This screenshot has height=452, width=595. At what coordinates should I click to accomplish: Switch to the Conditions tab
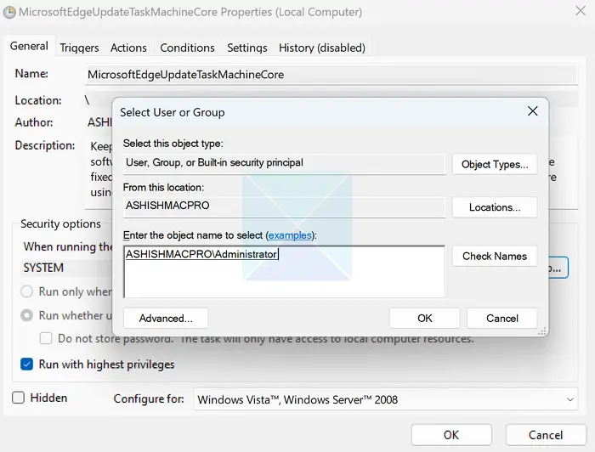[x=187, y=48]
